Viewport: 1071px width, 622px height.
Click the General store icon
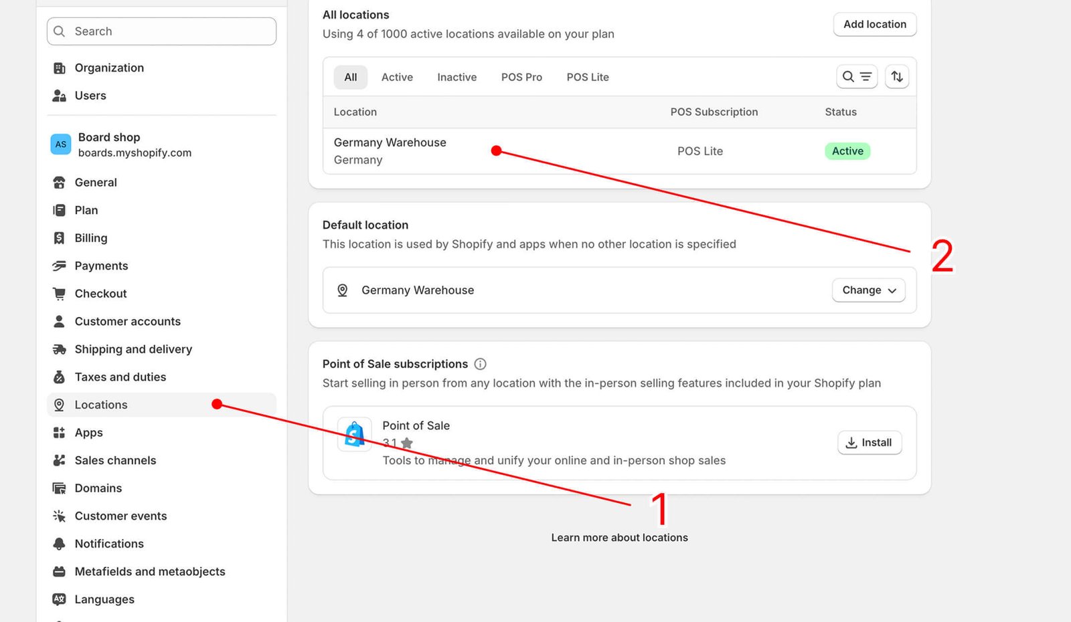pyautogui.click(x=59, y=183)
